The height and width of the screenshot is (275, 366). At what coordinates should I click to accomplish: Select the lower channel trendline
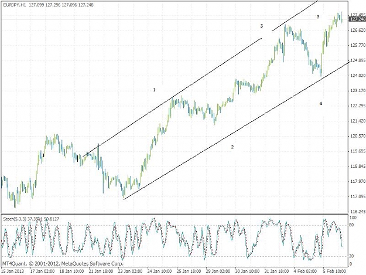[x=236, y=131]
